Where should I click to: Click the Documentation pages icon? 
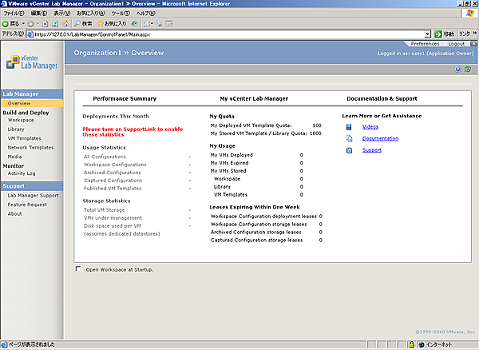pyautogui.click(x=349, y=138)
